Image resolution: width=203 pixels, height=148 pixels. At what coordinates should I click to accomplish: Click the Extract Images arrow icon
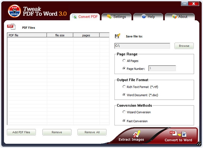[x=137, y=134]
